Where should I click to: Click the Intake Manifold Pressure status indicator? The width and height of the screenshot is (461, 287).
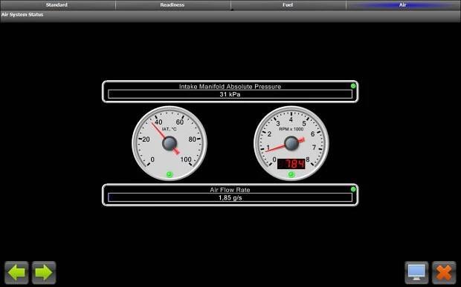353,86
